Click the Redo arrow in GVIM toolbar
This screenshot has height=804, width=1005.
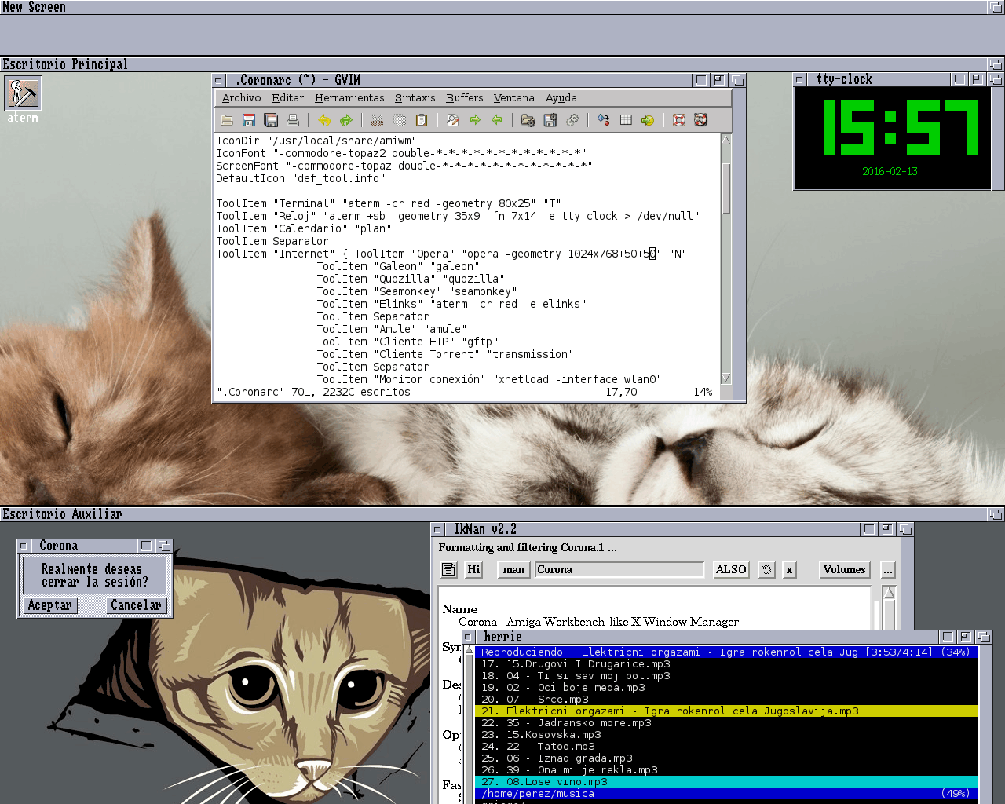346,120
